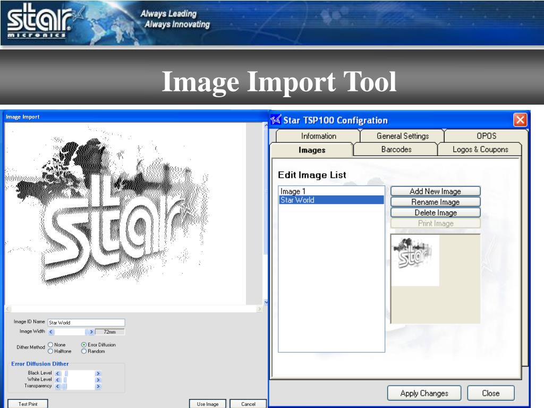Decrease White Level with left arrow
The width and height of the screenshot is (544, 408).
click(57, 380)
